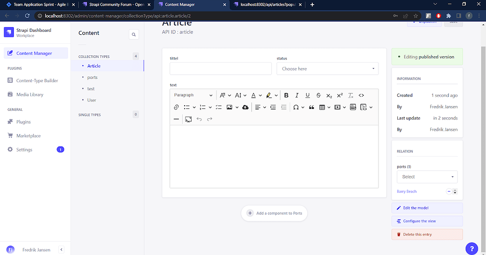Redo the last editor action
Screen dimensions: 486x255
coord(209,119)
